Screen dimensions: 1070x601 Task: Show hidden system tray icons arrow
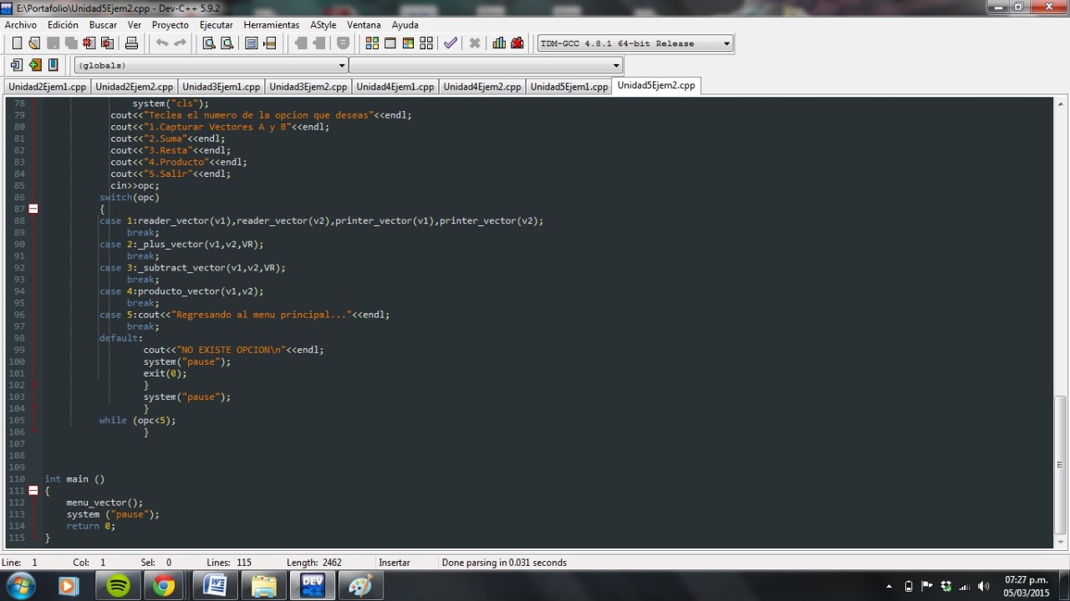click(890, 586)
